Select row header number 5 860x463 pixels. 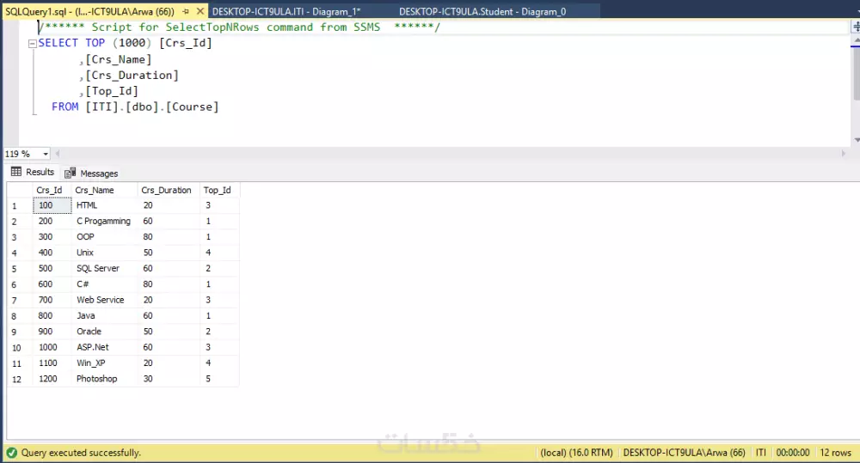point(20,269)
